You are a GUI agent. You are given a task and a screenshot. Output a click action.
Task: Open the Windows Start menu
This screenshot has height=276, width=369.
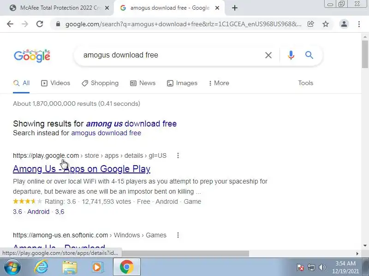(12, 267)
